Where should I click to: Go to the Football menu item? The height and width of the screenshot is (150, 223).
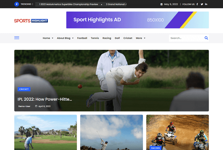click(x=82, y=38)
